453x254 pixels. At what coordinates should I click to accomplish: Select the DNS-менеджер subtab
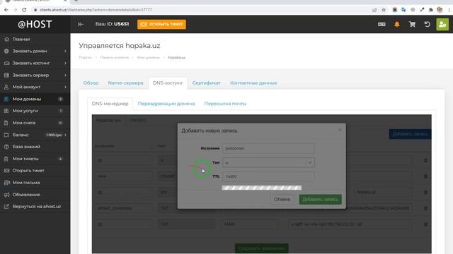click(110, 104)
